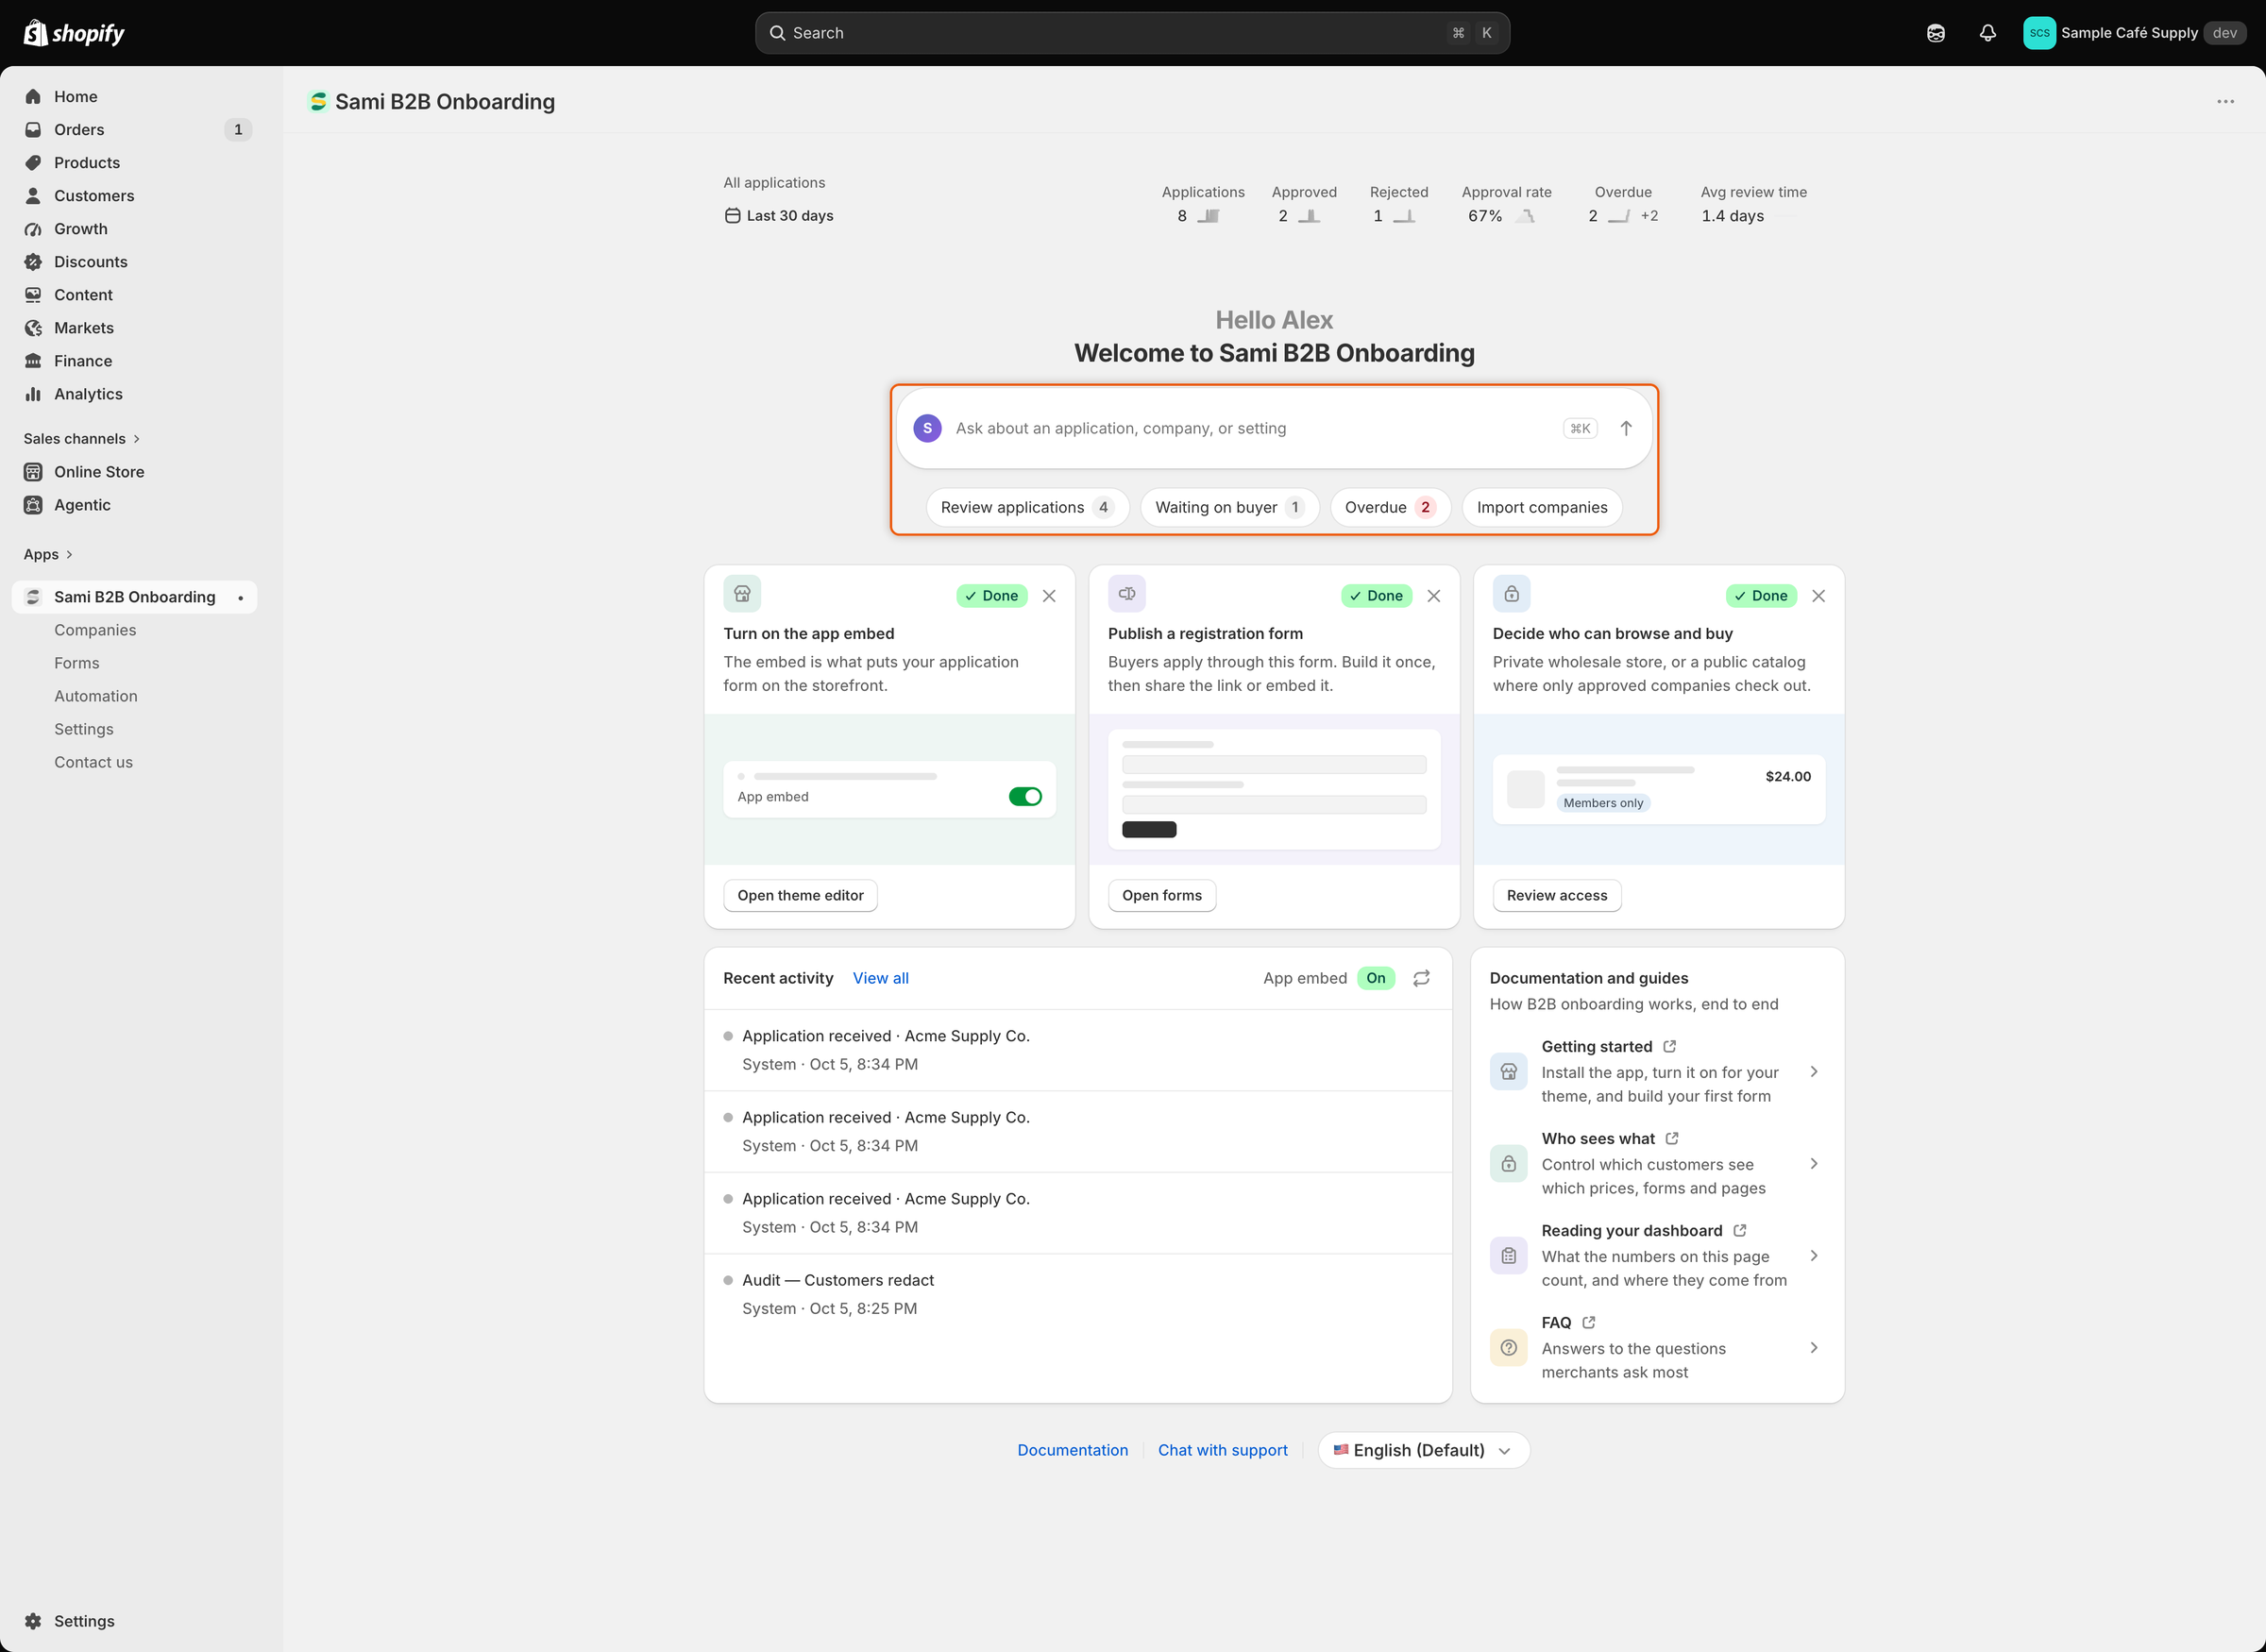Click the Growth gauge icon
This screenshot has width=2266, height=1652.
point(33,229)
